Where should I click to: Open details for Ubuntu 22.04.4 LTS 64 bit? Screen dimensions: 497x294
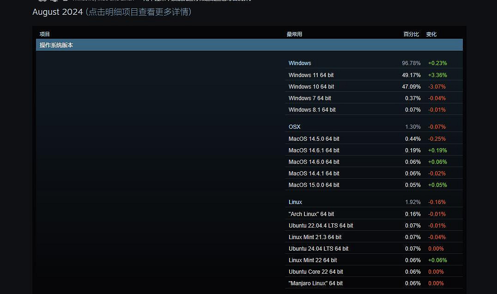point(321,225)
